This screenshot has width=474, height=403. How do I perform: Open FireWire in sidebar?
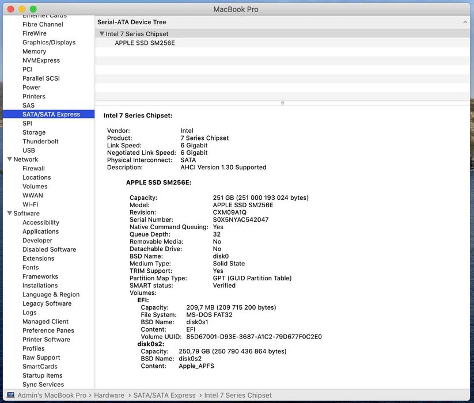pos(35,33)
